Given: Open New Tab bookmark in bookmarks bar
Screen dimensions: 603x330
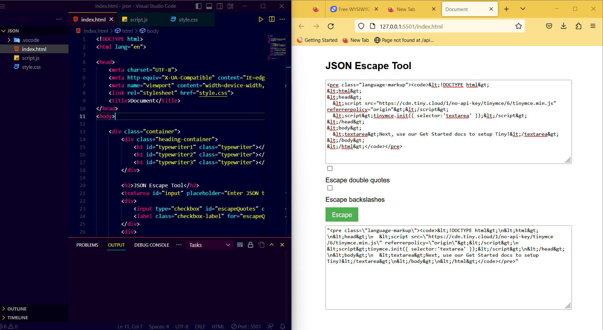Looking at the screenshot, I should pyautogui.click(x=356, y=40).
